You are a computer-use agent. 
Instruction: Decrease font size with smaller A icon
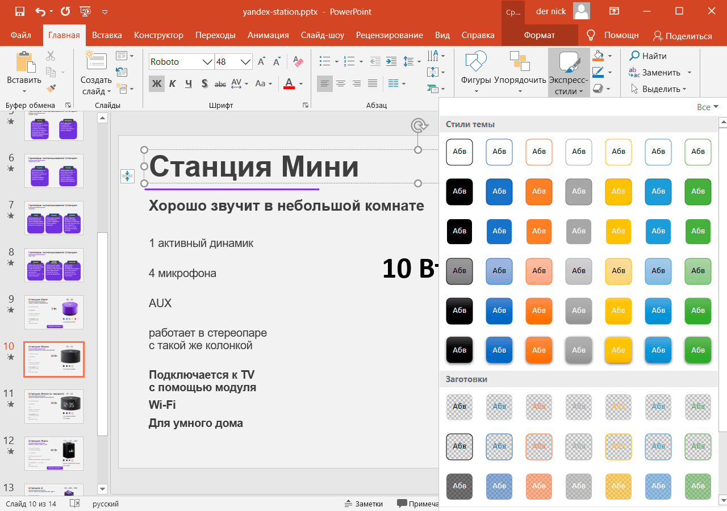click(277, 62)
